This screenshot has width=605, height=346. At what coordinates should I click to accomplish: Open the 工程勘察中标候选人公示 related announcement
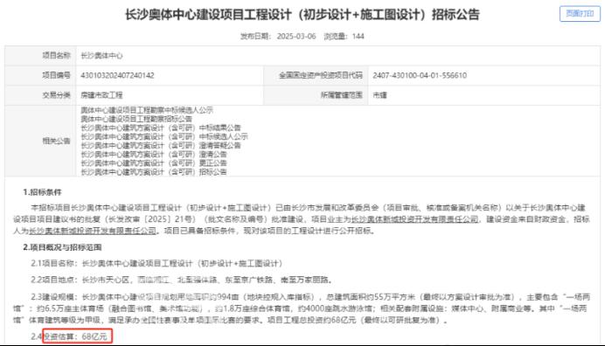[x=147, y=110]
